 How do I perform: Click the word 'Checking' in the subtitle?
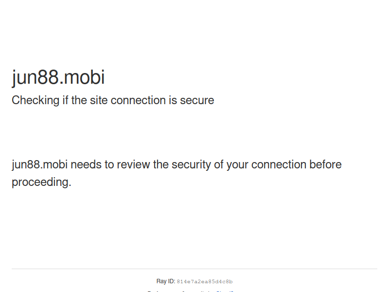[x=35, y=101]
